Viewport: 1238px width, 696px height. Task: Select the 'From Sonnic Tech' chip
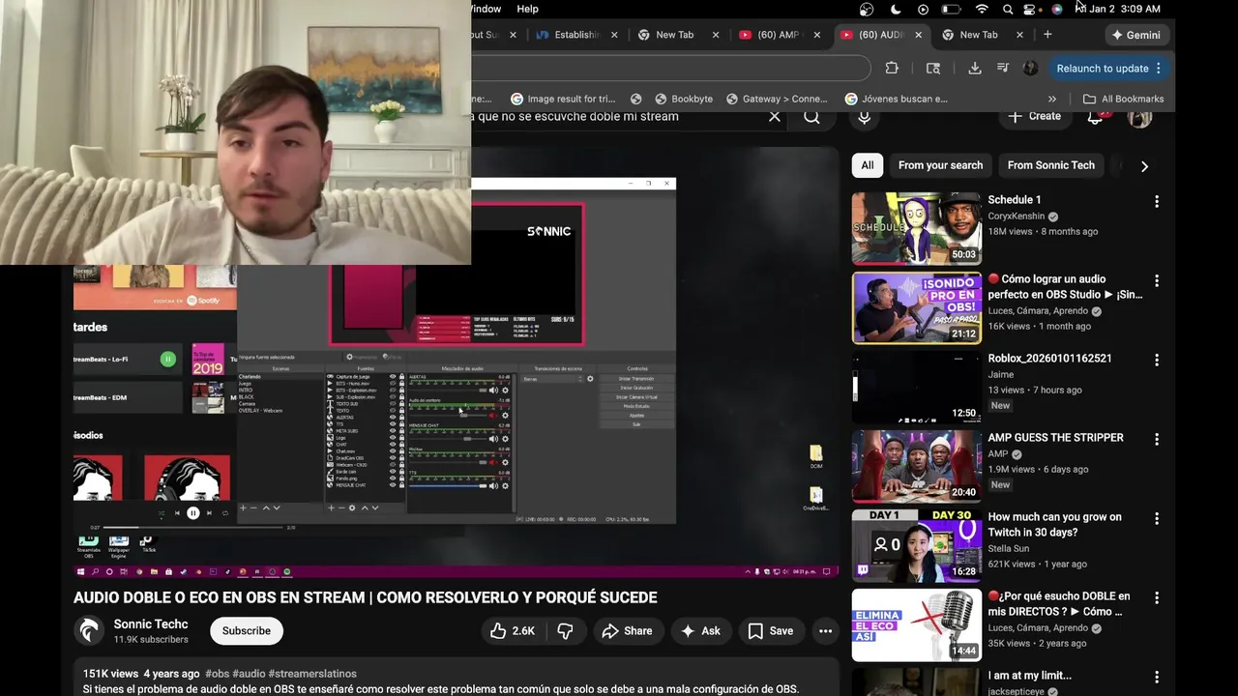click(1051, 165)
